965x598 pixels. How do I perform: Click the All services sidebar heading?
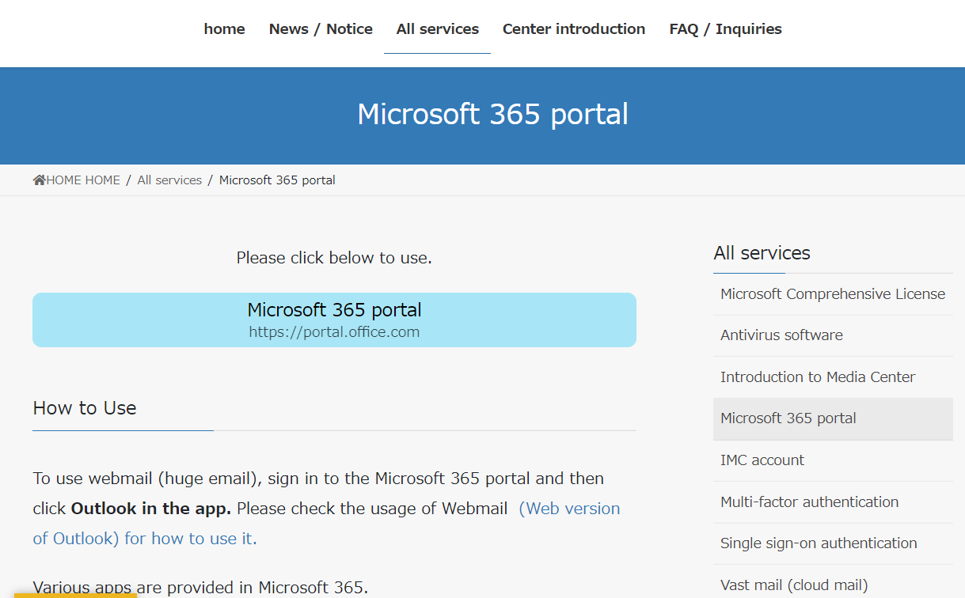click(x=762, y=253)
